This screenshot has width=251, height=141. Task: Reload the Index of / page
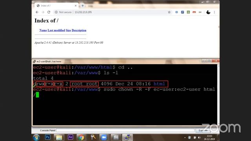pyautogui.click(x=49, y=12)
